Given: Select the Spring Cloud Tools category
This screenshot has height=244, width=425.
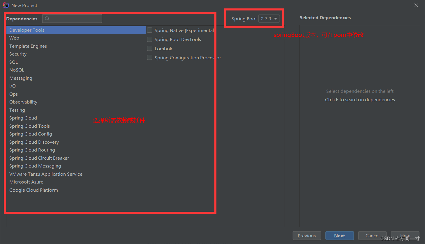Looking at the screenshot, I should tap(76, 126).
